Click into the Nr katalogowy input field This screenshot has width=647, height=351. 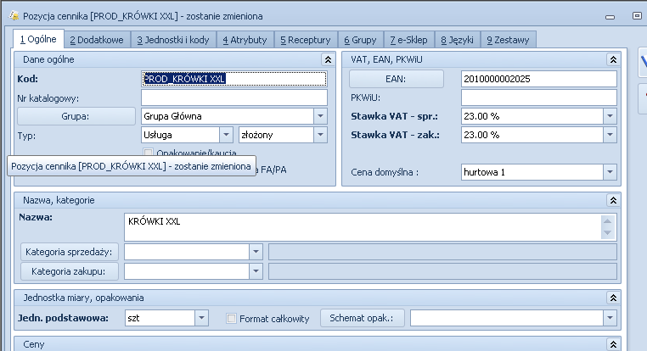[233, 97]
